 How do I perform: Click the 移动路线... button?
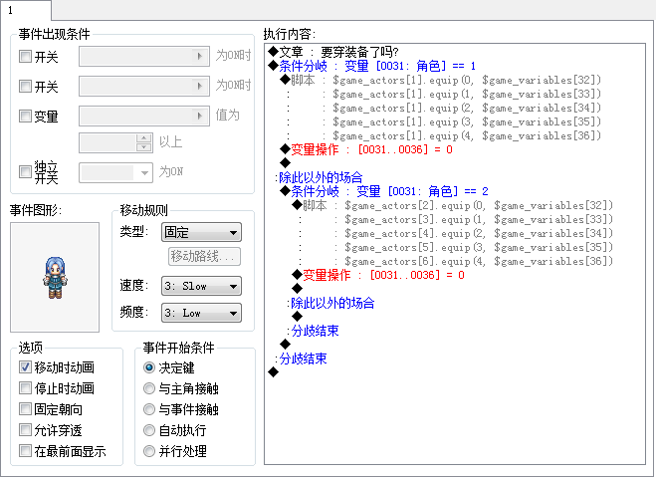tap(205, 256)
